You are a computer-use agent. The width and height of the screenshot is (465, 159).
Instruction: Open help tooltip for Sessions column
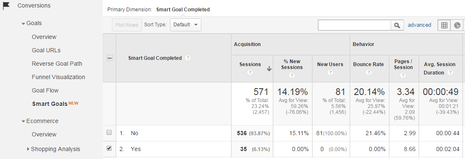(x=250, y=72)
